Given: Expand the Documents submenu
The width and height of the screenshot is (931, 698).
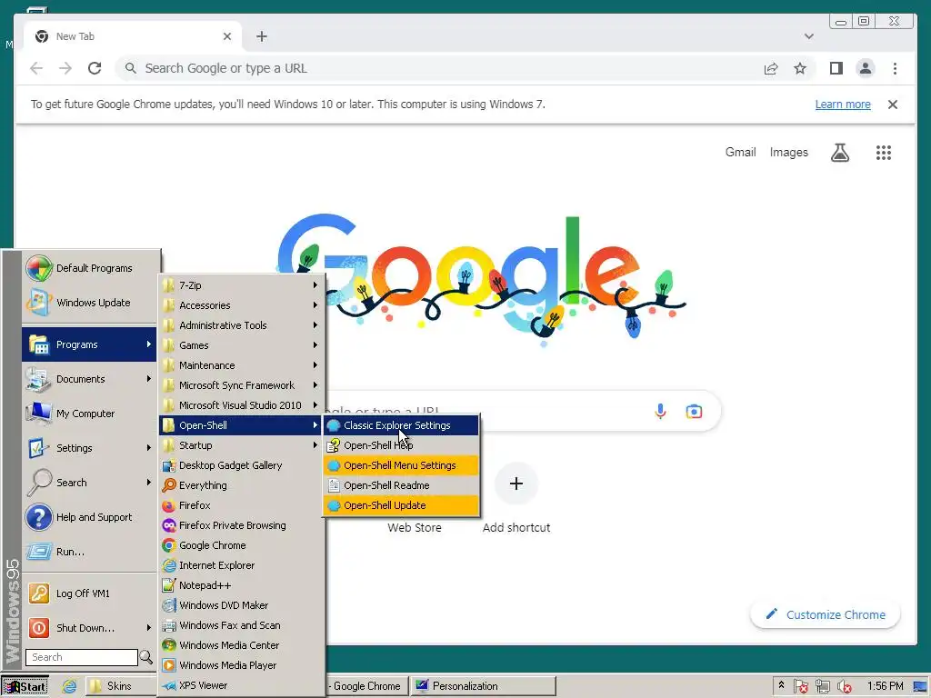Looking at the screenshot, I should [89, 379].
